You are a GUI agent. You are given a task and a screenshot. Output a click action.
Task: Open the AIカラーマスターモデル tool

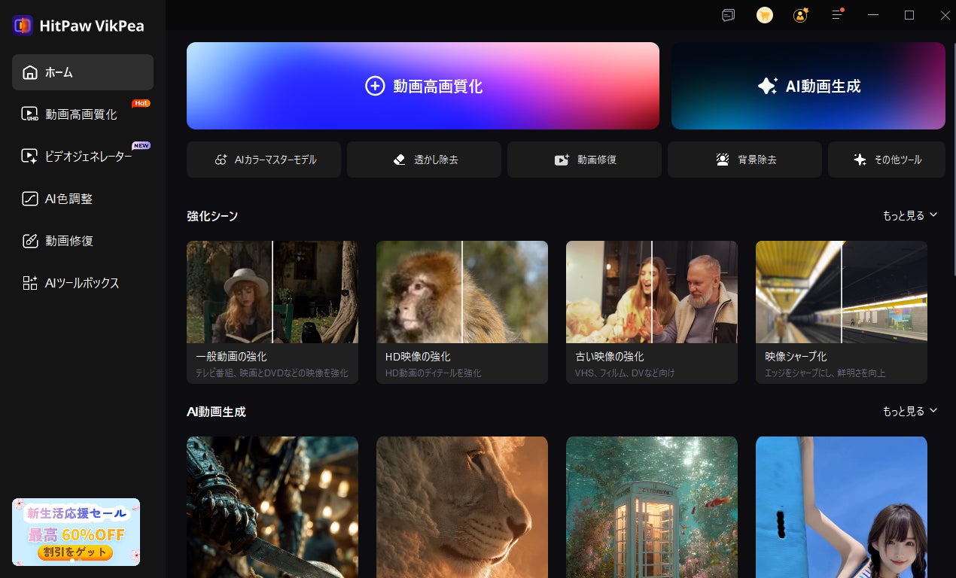[x=263, y=160]
